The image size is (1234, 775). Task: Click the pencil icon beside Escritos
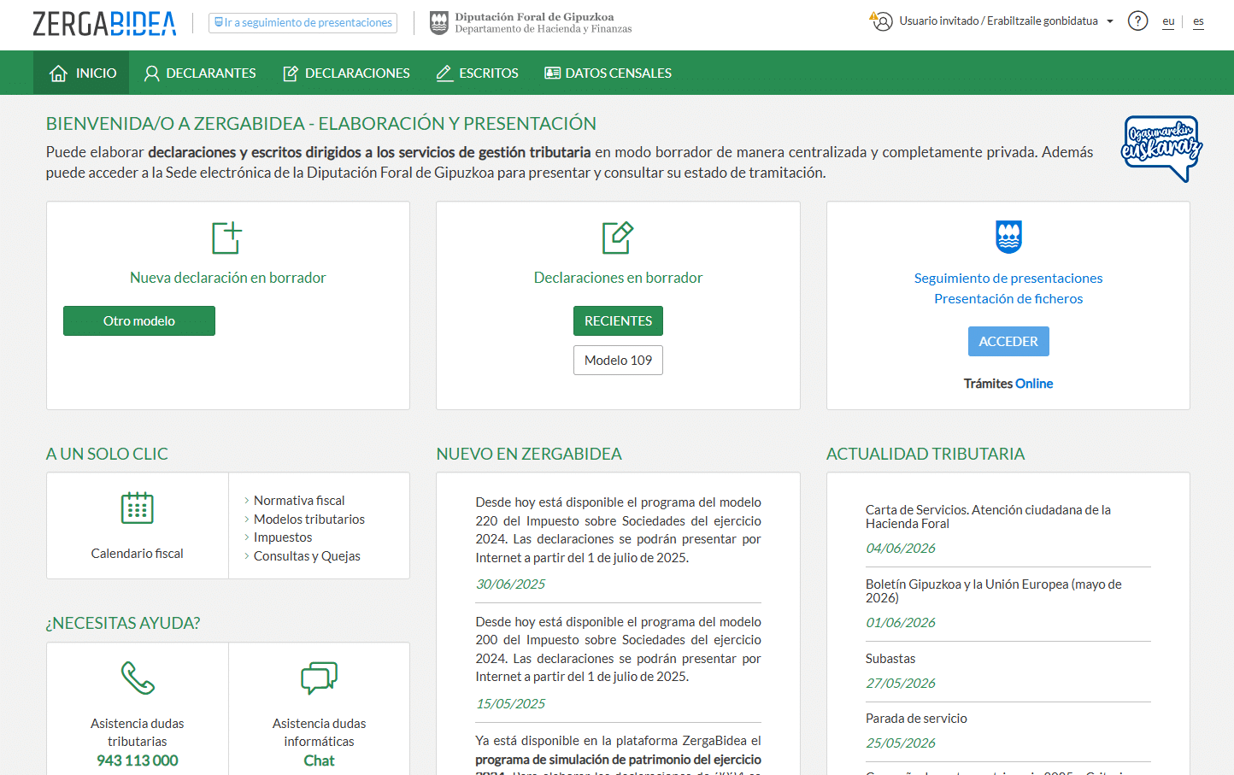click(444, 73)
